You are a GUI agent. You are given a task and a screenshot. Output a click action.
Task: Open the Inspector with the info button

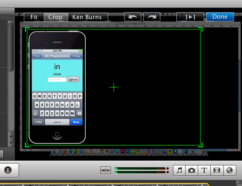click(x=8, y=170)
